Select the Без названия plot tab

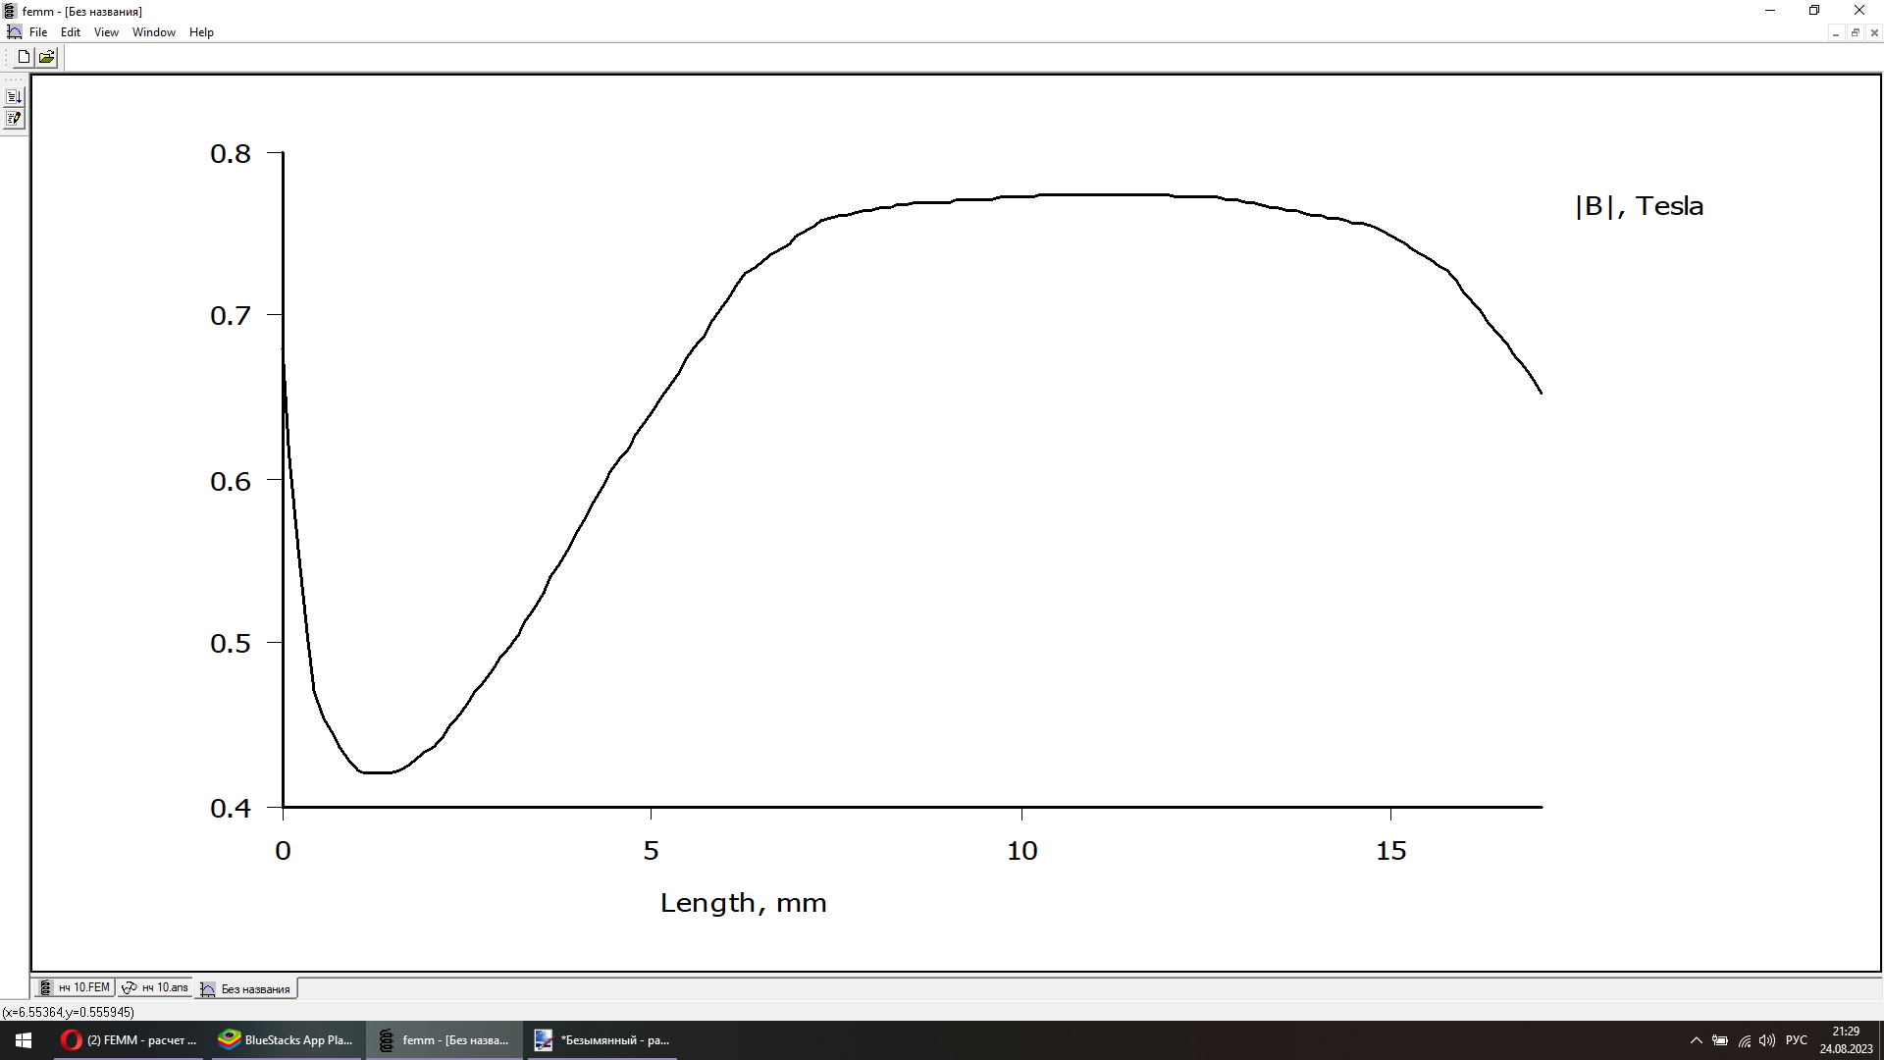tap(247, 988)
